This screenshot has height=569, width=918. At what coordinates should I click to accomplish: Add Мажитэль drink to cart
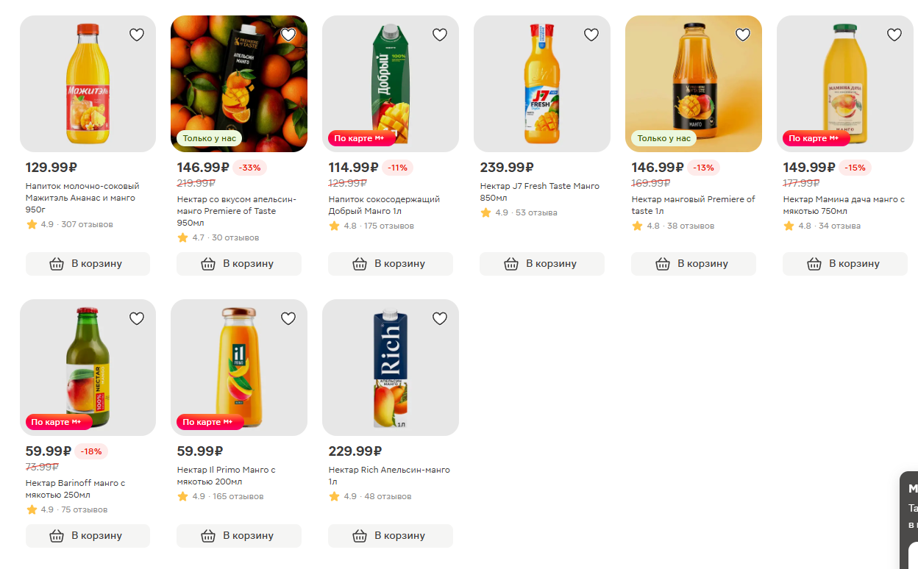88,264
